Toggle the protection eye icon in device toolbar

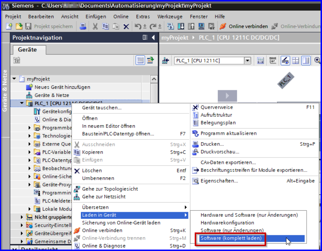click(x=285, y=60)
